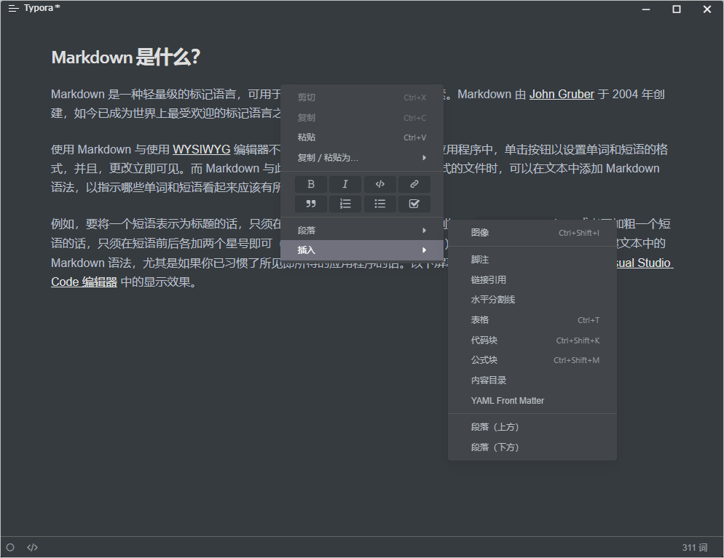Select the 插入 menu entry
Viewport: 724px width, 558px height.
pyautogui.click(x=362, y=250)
